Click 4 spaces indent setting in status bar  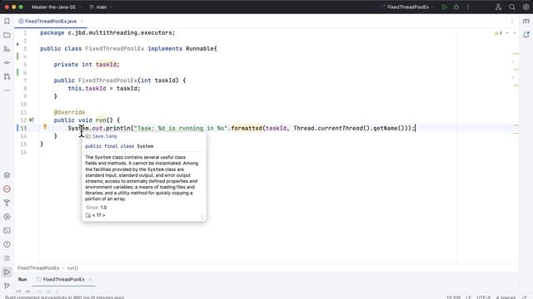point(506,297)
